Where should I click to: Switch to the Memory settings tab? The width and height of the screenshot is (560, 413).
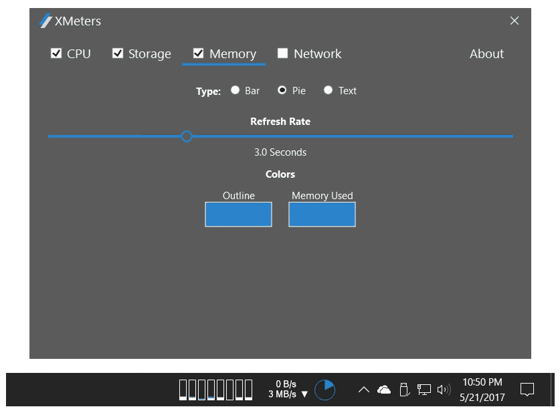[223, 53]
